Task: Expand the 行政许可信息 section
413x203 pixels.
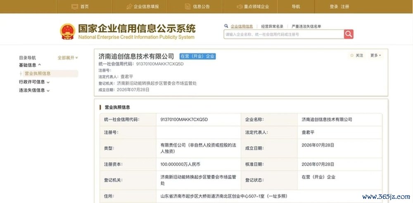Action: 34,82
